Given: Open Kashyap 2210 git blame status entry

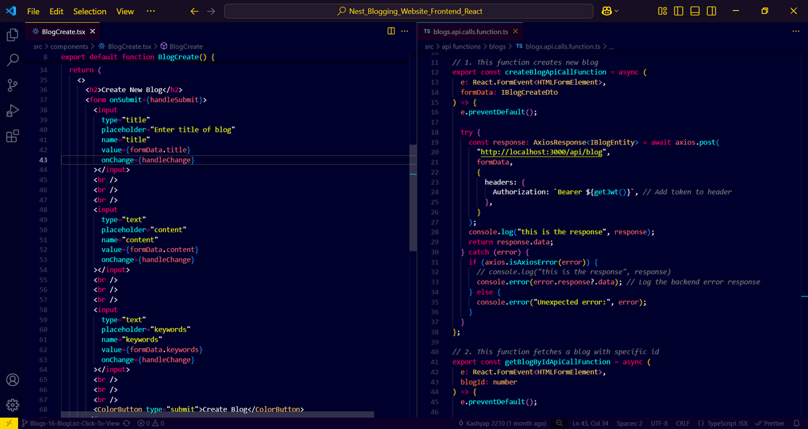Looking at the screenshot, I should (x=501, y=423).
